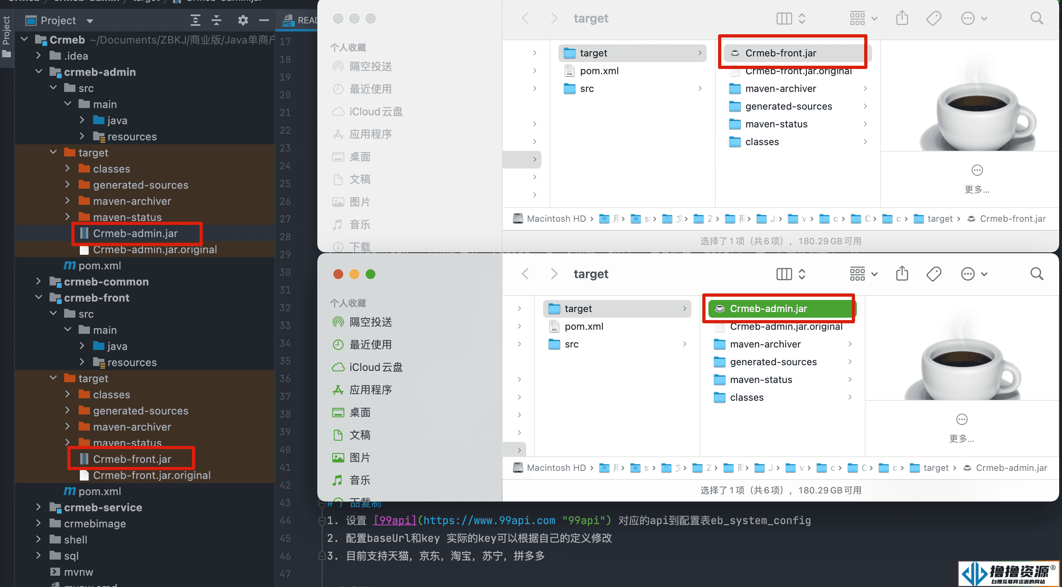Screen dimensions: 1062x587
Task: Open Recents in bottom Finder sidebar
Action: click(x=362, y=345)
